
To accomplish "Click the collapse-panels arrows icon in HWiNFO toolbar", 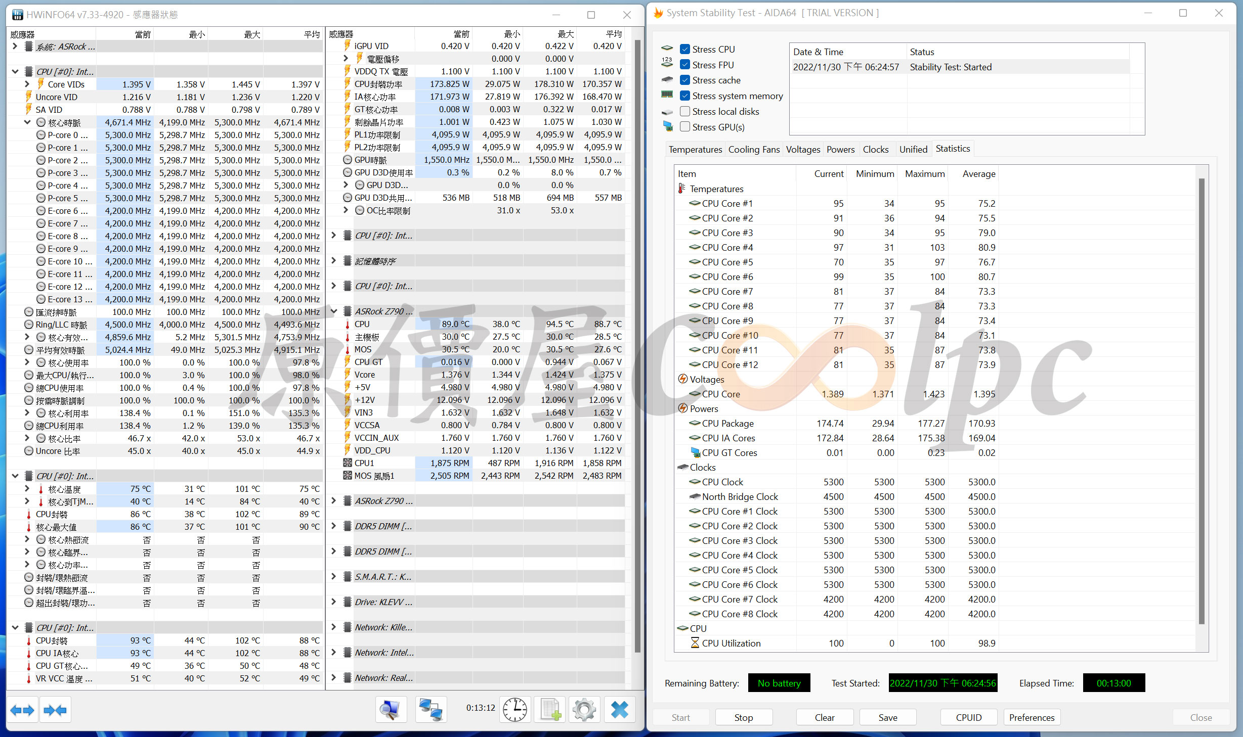I will click(55, 710).
